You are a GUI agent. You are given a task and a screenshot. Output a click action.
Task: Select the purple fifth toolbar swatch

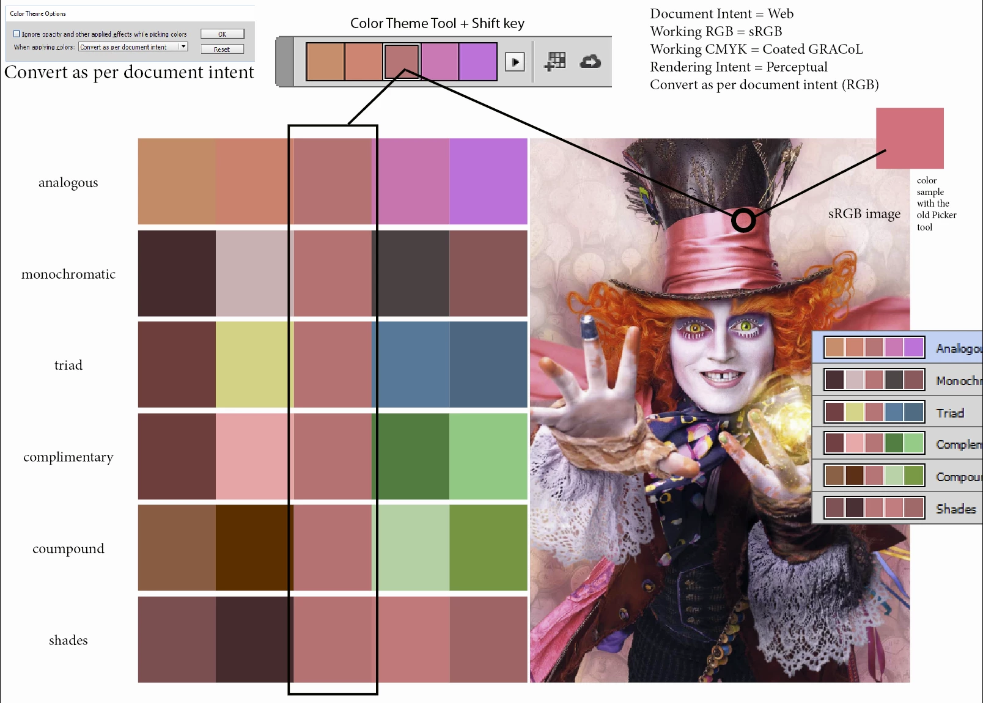(x=478, y=62)
